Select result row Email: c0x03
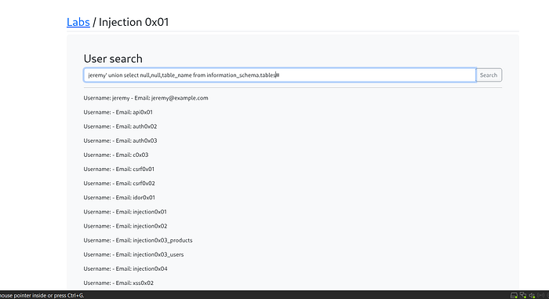Image resolution: width=549 pixels, height=299 pixels. (116, 155)
